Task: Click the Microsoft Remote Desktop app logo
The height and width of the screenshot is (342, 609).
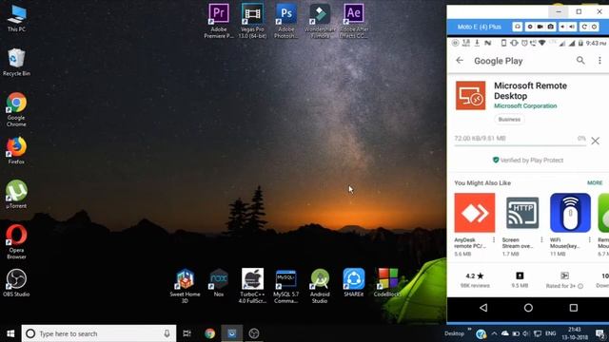Action: [470, 95]
